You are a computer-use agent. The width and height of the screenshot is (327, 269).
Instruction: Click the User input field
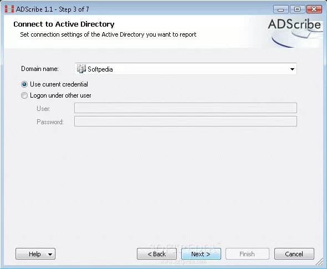pos(186,108)
